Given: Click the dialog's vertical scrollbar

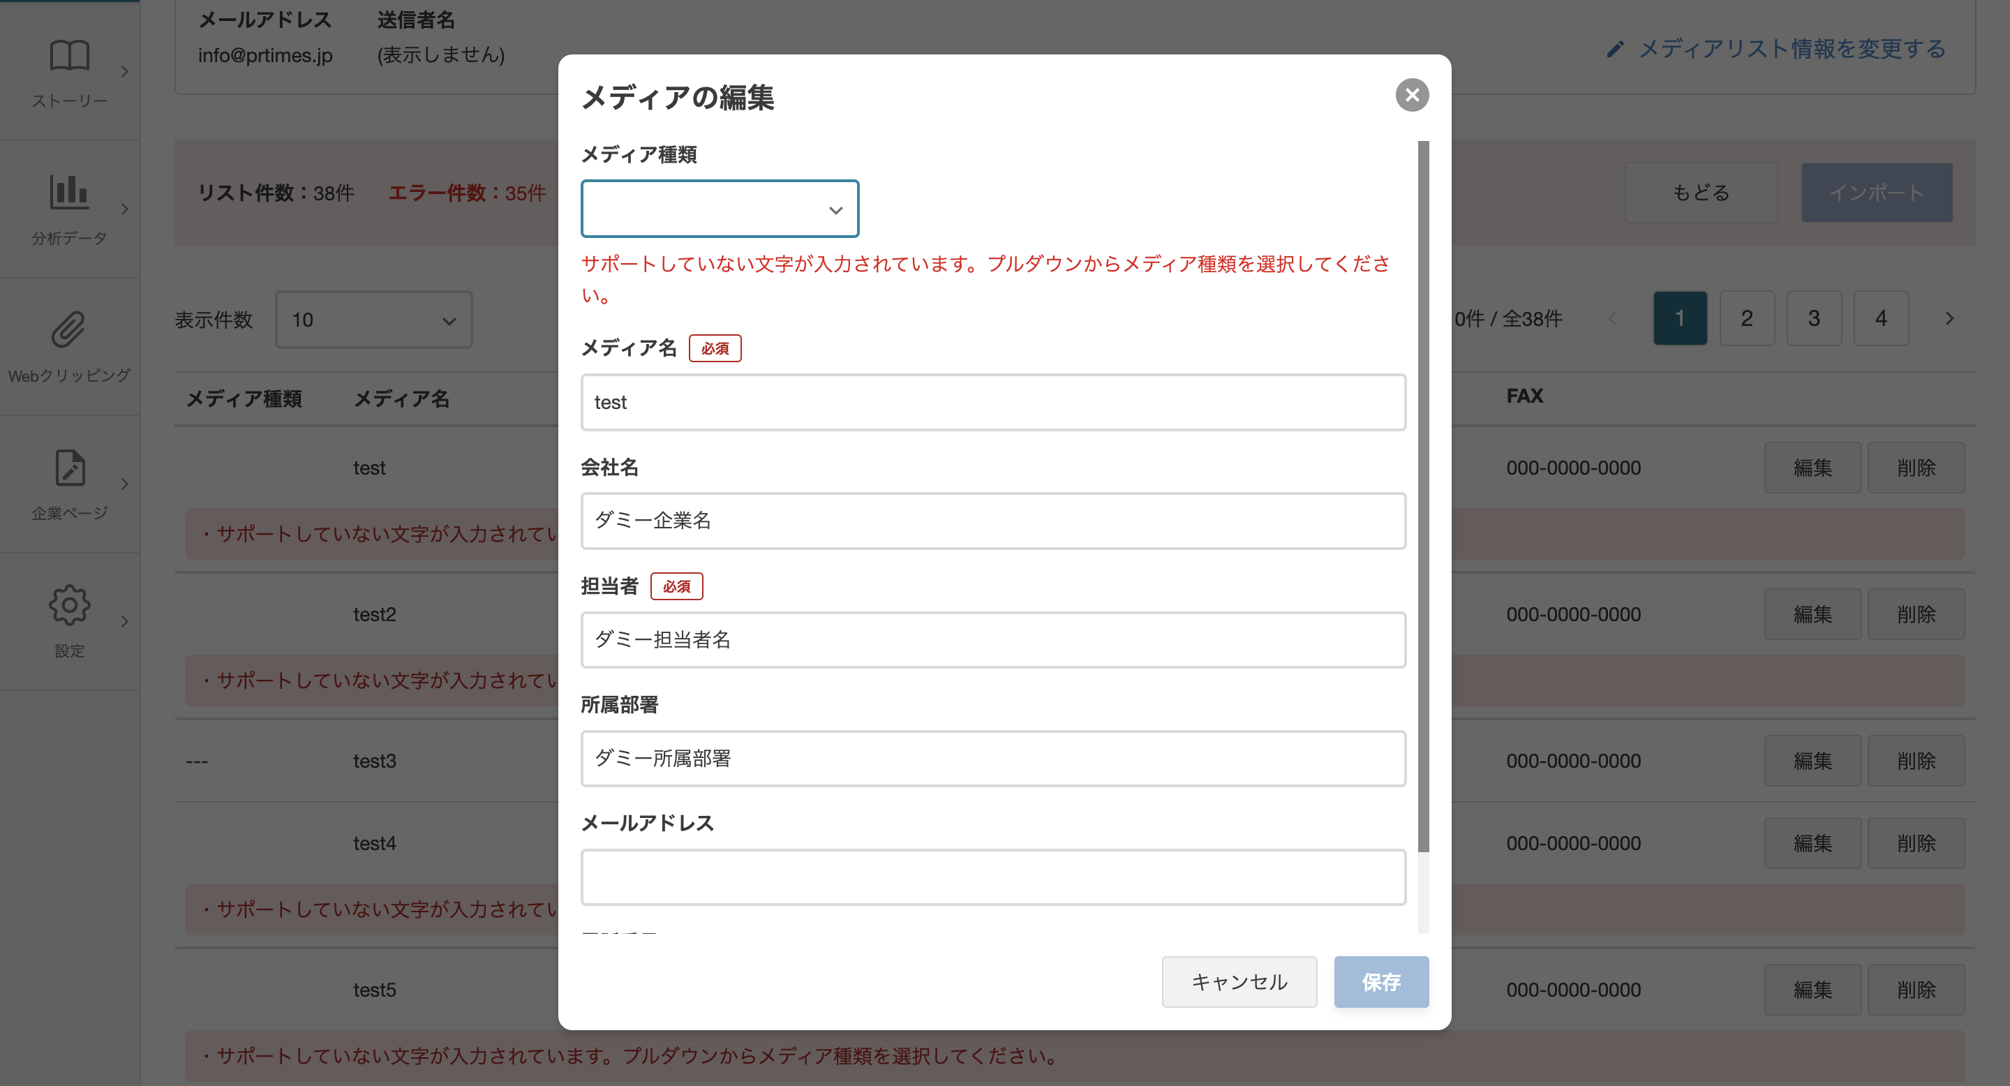Looking at the screenshot, I should tap(1423, 496).
